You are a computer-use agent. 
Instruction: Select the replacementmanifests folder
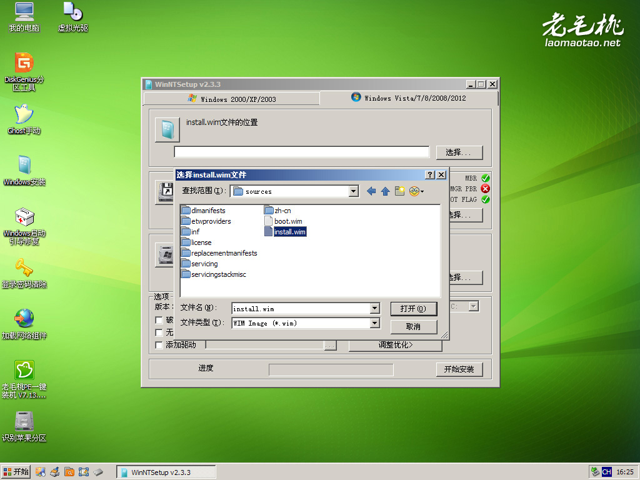click(219, 253)
